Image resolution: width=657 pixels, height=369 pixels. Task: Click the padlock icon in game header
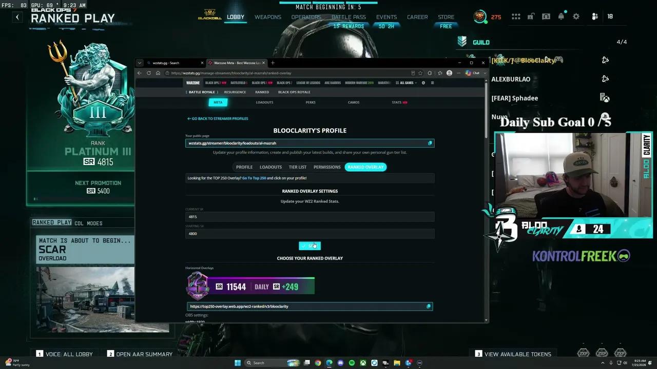(x=531, y=16)
